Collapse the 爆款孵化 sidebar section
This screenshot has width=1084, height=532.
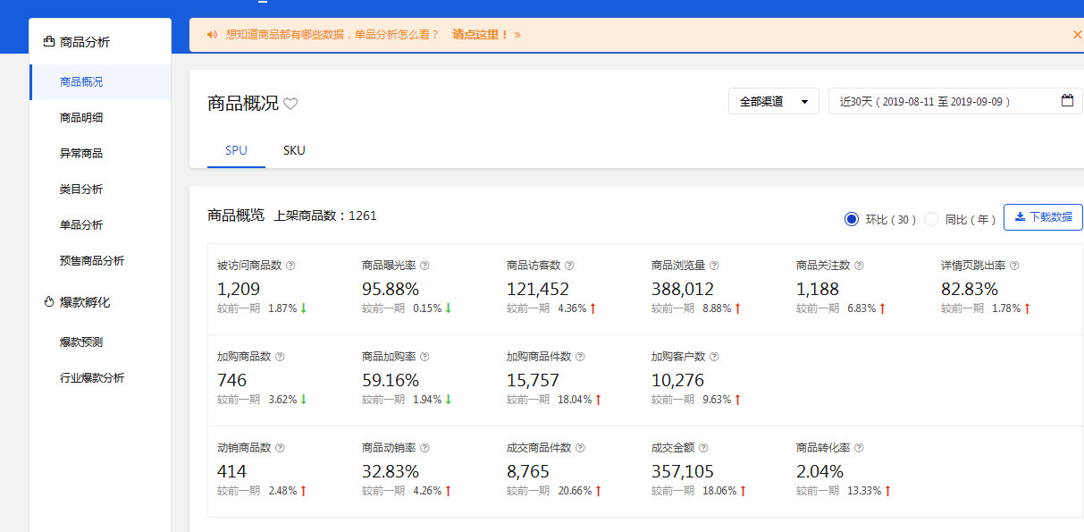tap(84, 302)
